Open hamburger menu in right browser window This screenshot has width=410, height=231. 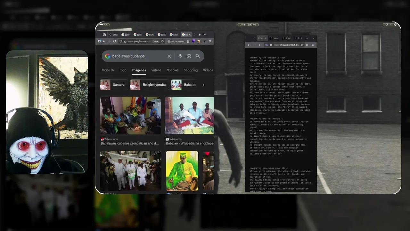pyautogui.click(x=313, y=45)
